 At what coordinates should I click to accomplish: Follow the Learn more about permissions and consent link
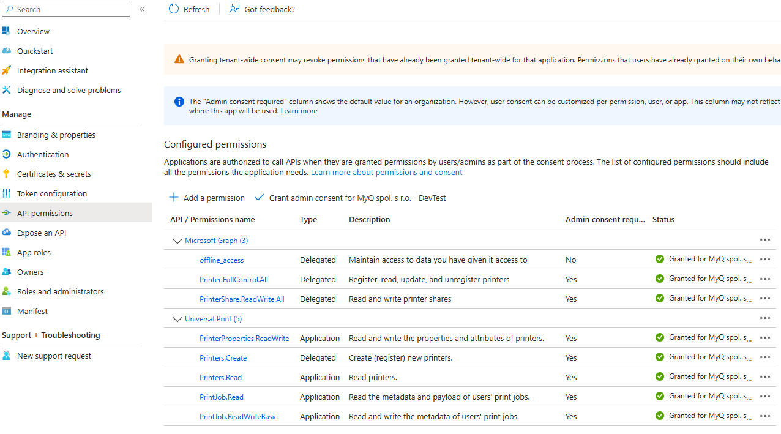pos(386,173)
